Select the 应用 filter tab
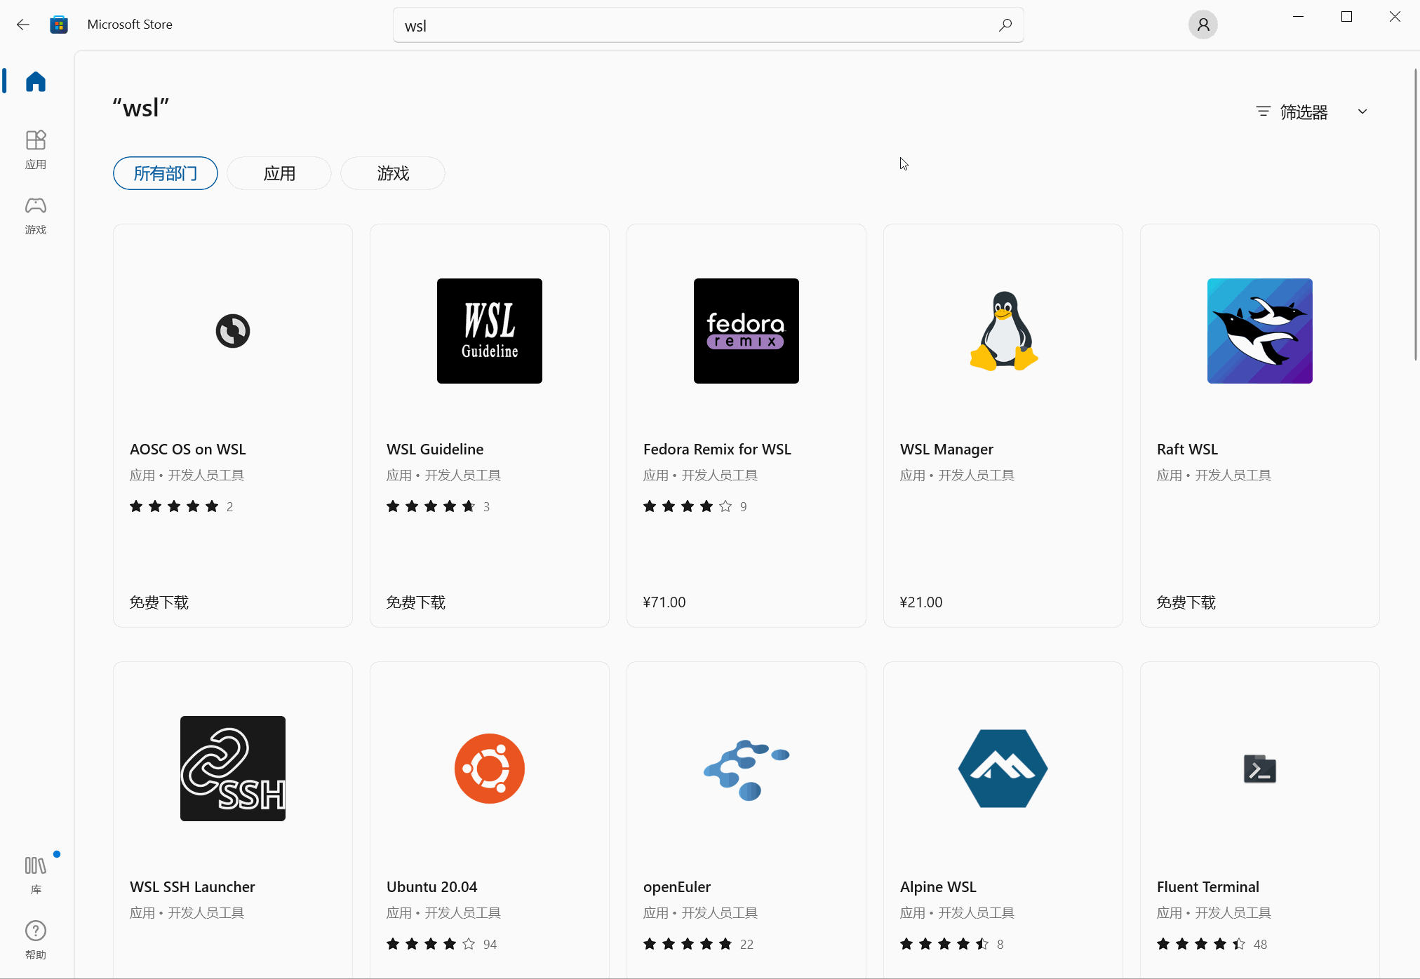Viewport: 1420px width, 979px height. [x=279, y=173]
